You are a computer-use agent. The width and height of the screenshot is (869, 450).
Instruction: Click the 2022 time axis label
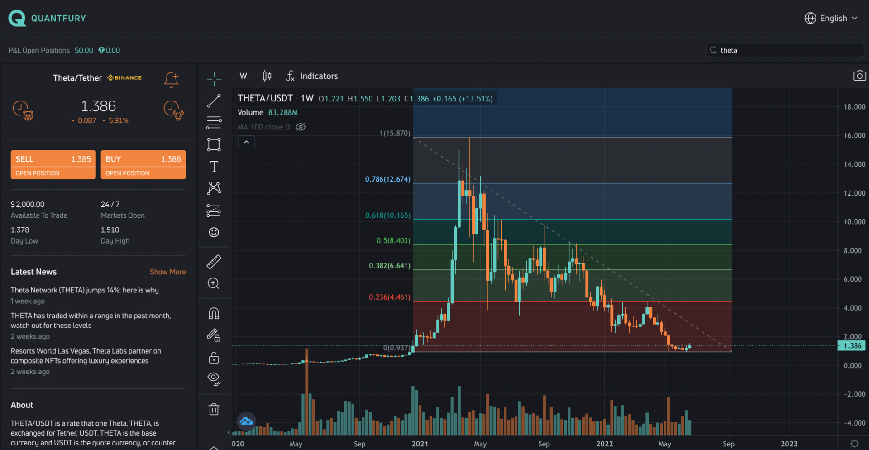(605, 444)
